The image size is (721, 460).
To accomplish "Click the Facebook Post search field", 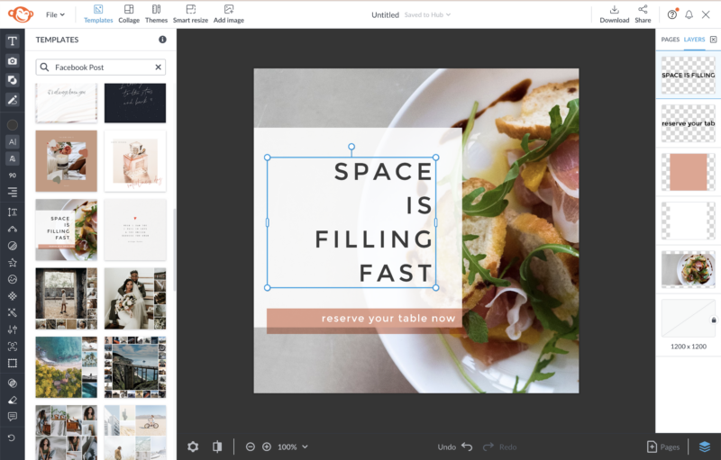I will tap(101, 67).
